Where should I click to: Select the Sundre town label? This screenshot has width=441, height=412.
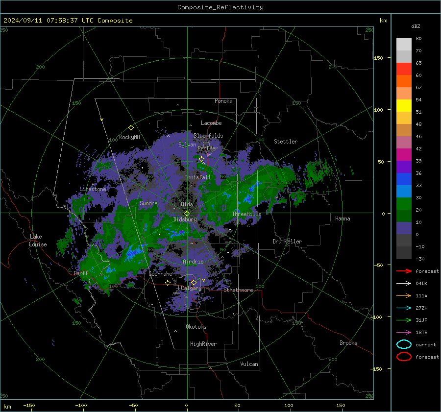coord(148,203)
